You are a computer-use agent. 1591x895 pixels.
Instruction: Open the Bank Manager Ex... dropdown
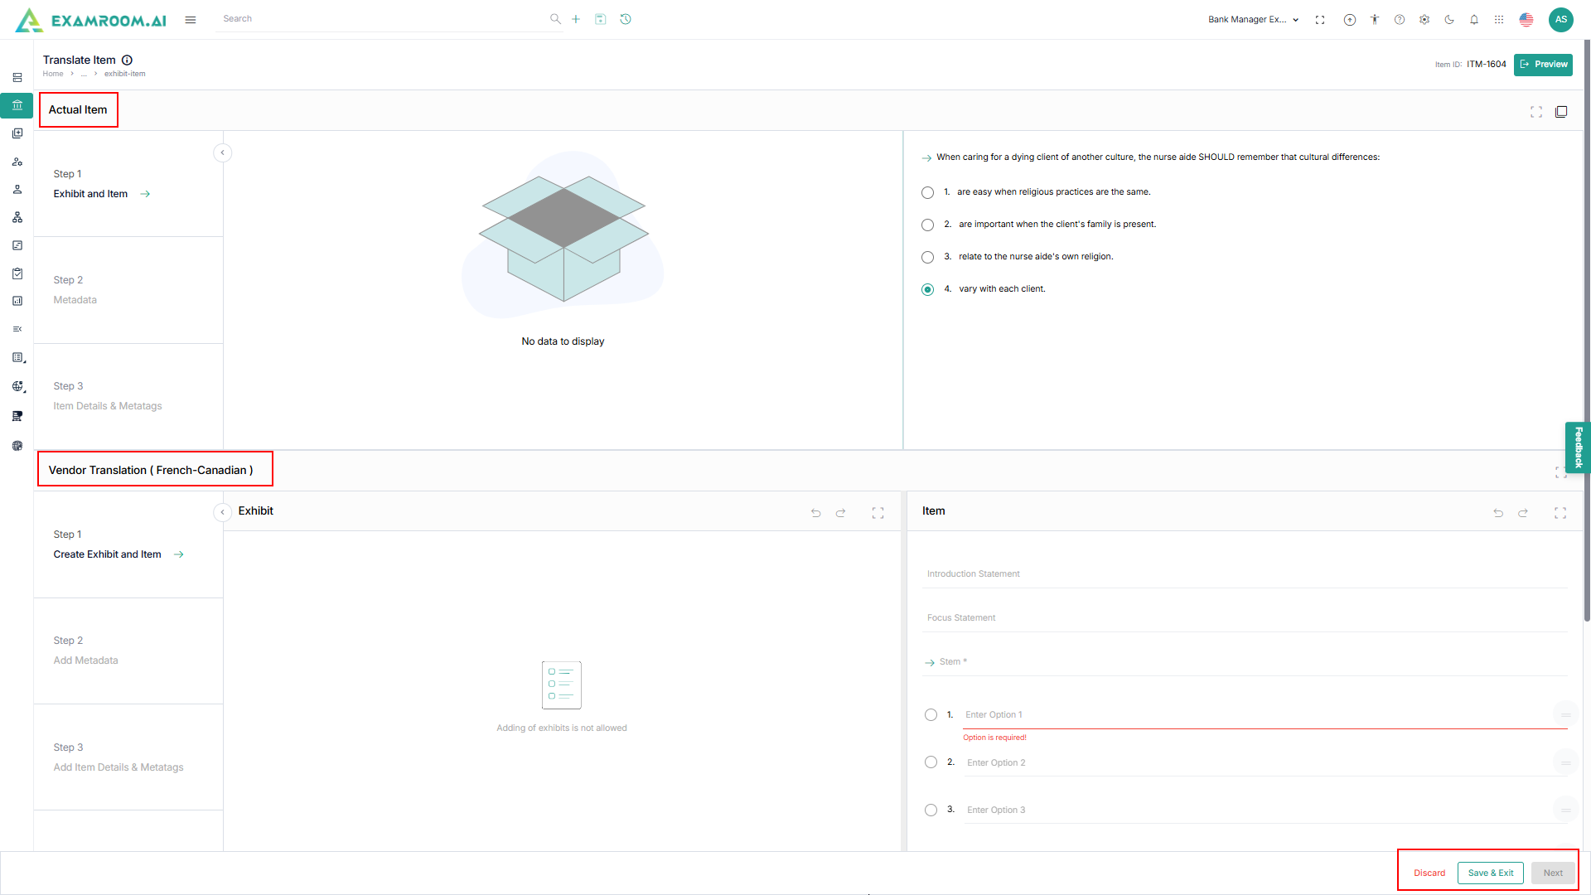tap(1253, 20)
